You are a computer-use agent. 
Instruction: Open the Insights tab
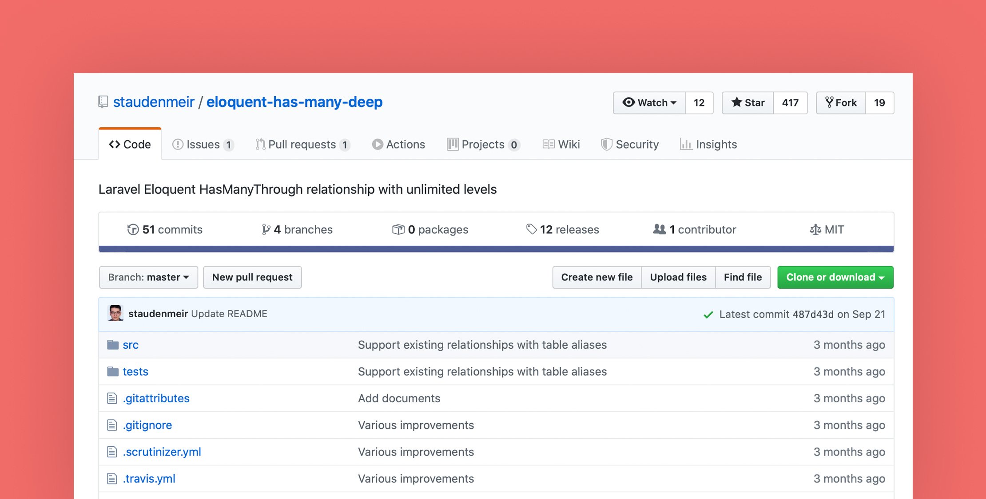point(708,145)
